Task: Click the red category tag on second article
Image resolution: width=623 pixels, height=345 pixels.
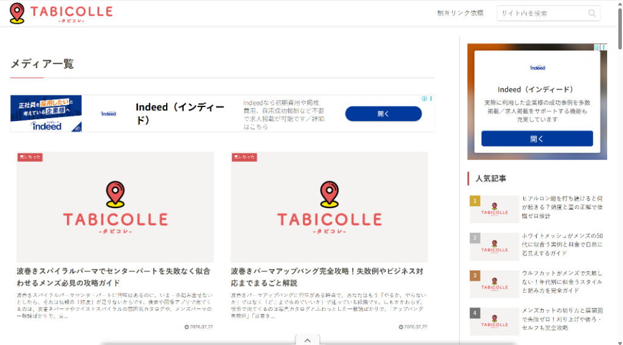Action: coord(244,157)
